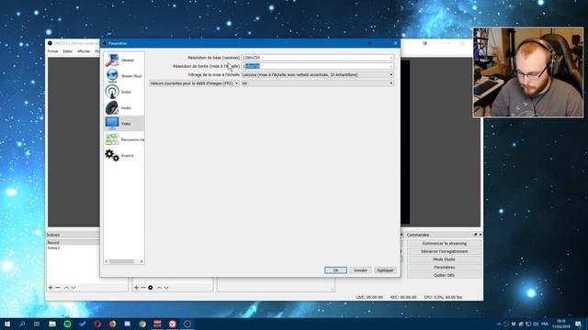Move scene up in the Scènes panel

66,287
